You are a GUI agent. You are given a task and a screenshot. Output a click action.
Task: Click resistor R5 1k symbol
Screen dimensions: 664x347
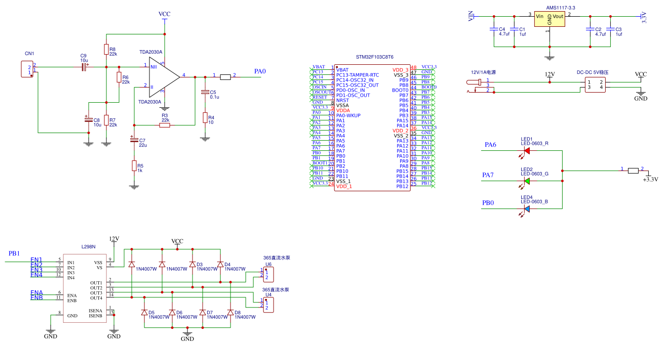point(134,166)
